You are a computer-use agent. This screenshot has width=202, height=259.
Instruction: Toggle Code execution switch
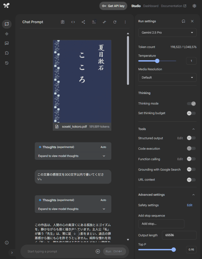pyautogui.click(x=191, y=148)
